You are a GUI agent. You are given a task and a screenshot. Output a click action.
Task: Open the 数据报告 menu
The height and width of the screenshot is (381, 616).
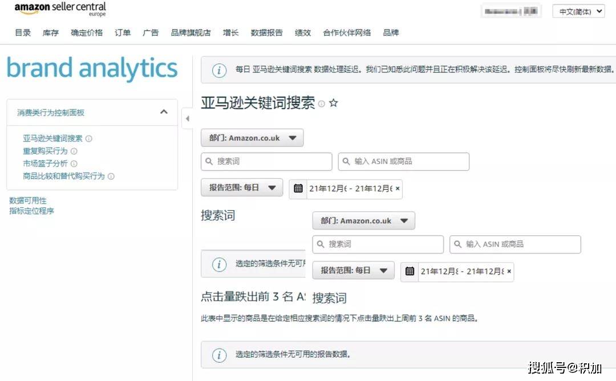tap(266, 33)
